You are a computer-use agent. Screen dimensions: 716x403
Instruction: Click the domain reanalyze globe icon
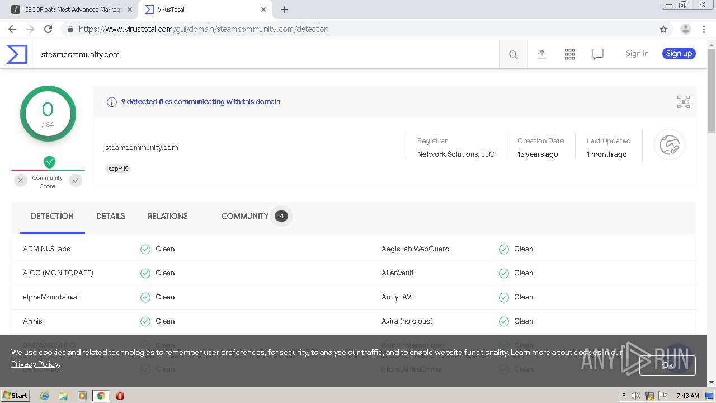pos(670,145)
